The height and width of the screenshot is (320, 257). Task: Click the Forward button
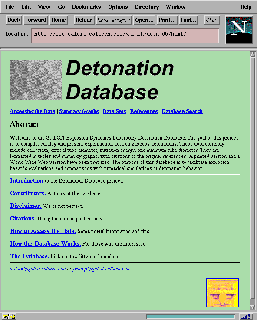pos(36,20)
